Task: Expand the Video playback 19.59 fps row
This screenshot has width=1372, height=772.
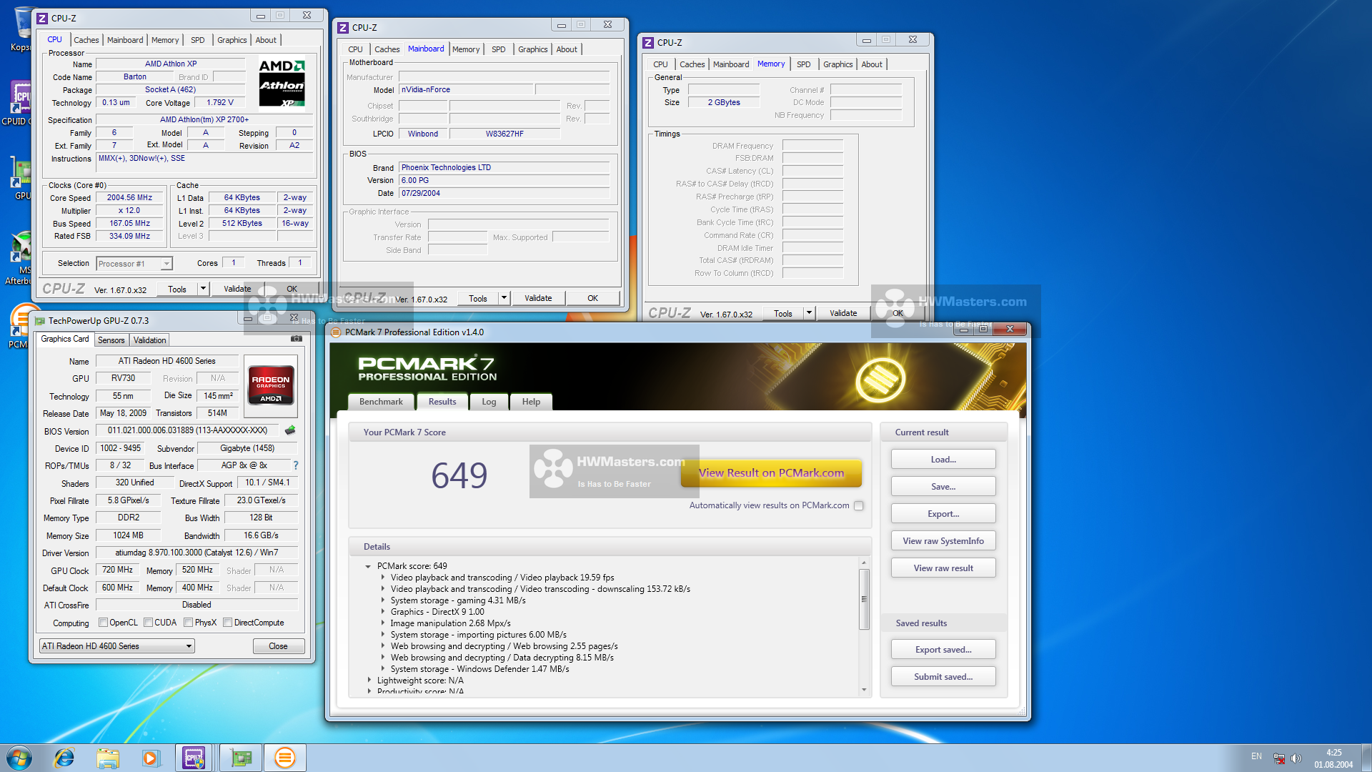Action: click(x=383, y=578)
